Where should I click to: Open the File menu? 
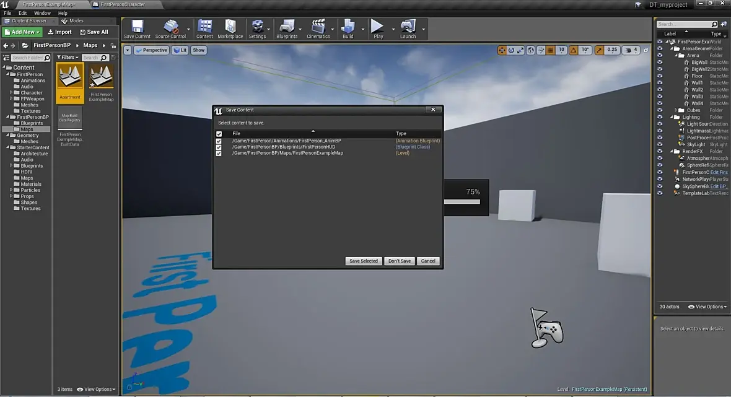click(7, 14)
